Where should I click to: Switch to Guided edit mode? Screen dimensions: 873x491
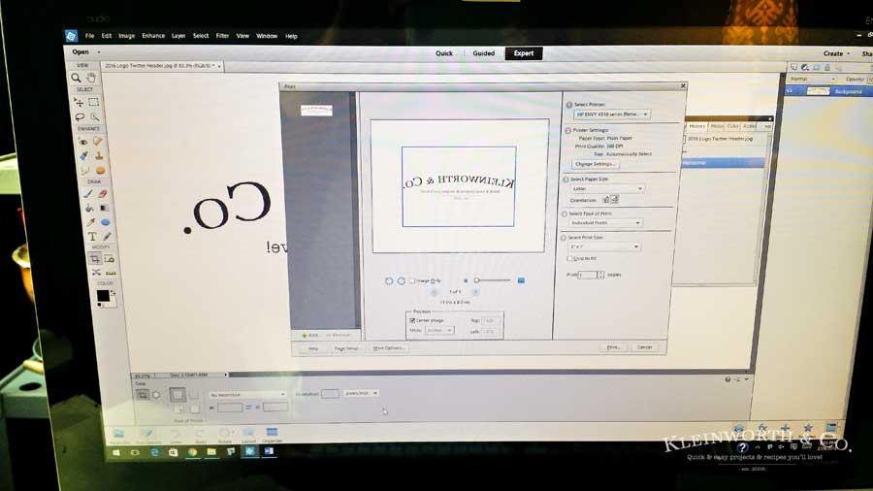(483, 53)
